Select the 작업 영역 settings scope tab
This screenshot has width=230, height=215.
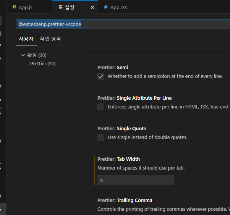(50, 39)
